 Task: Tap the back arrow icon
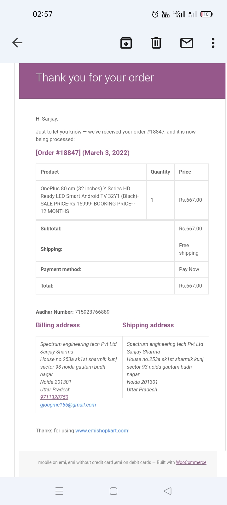click(x=17, y=43)
